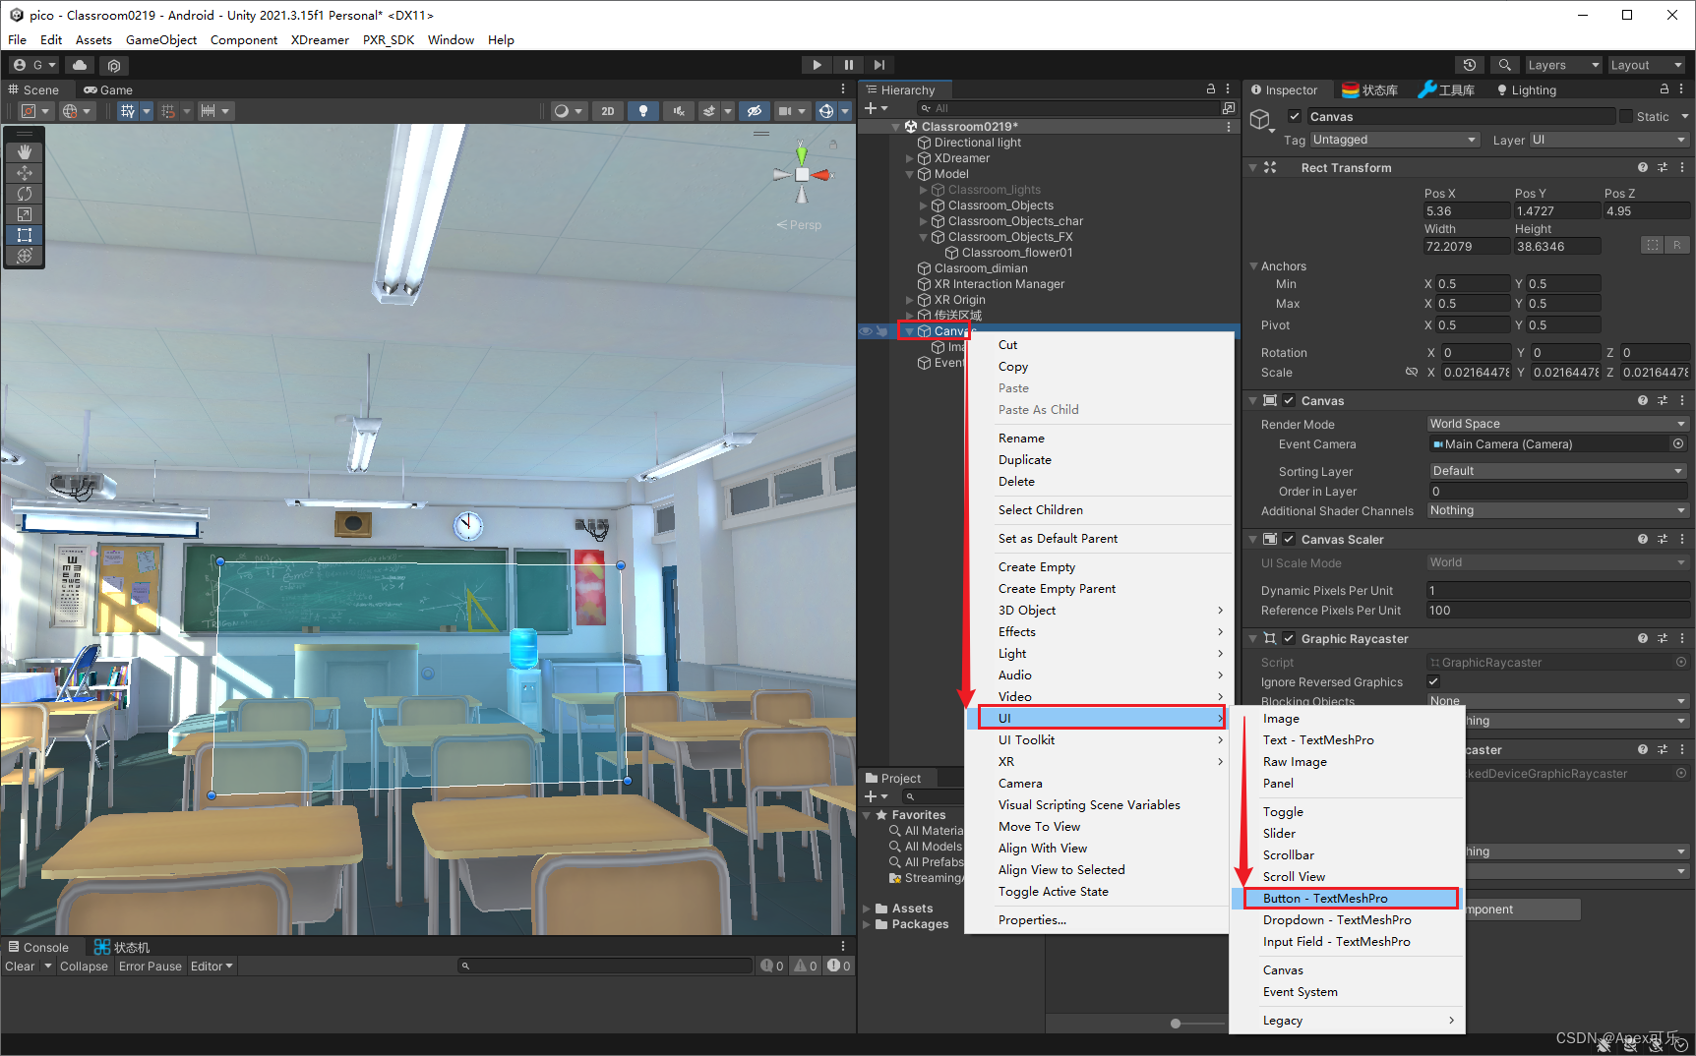
Task: Open Additional Shader Channels dropdown
Action: [x=1558, y=511]
